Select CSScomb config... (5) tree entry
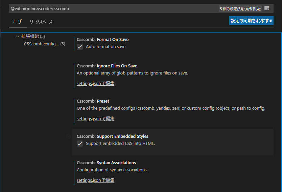This screenshot has width=282, height=192. click(45, 44)
